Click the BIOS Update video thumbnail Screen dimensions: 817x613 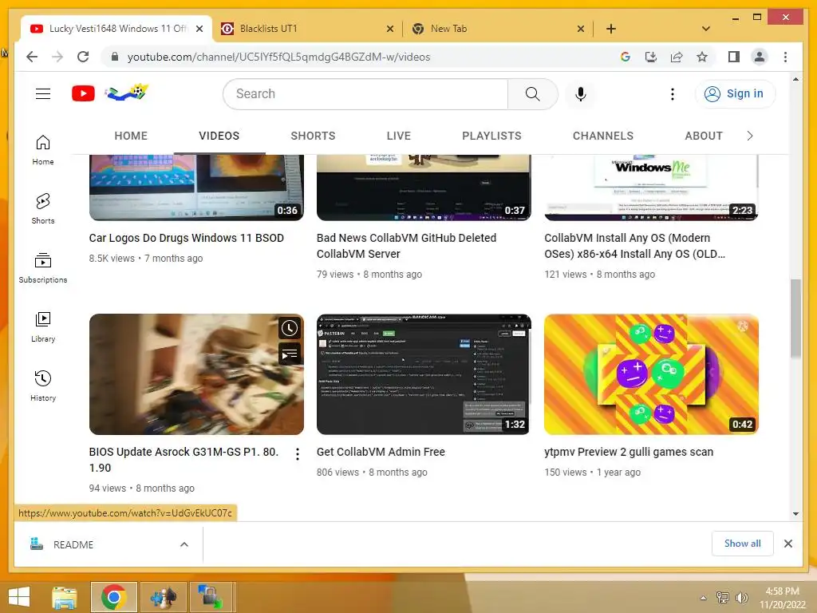click(x=196, y=374)
